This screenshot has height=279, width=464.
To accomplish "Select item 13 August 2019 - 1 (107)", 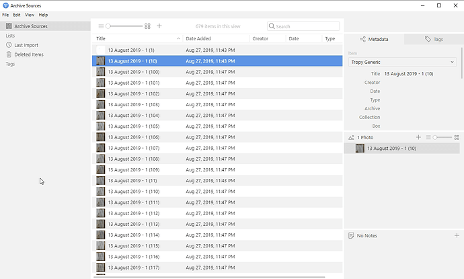I will (217, 148).
